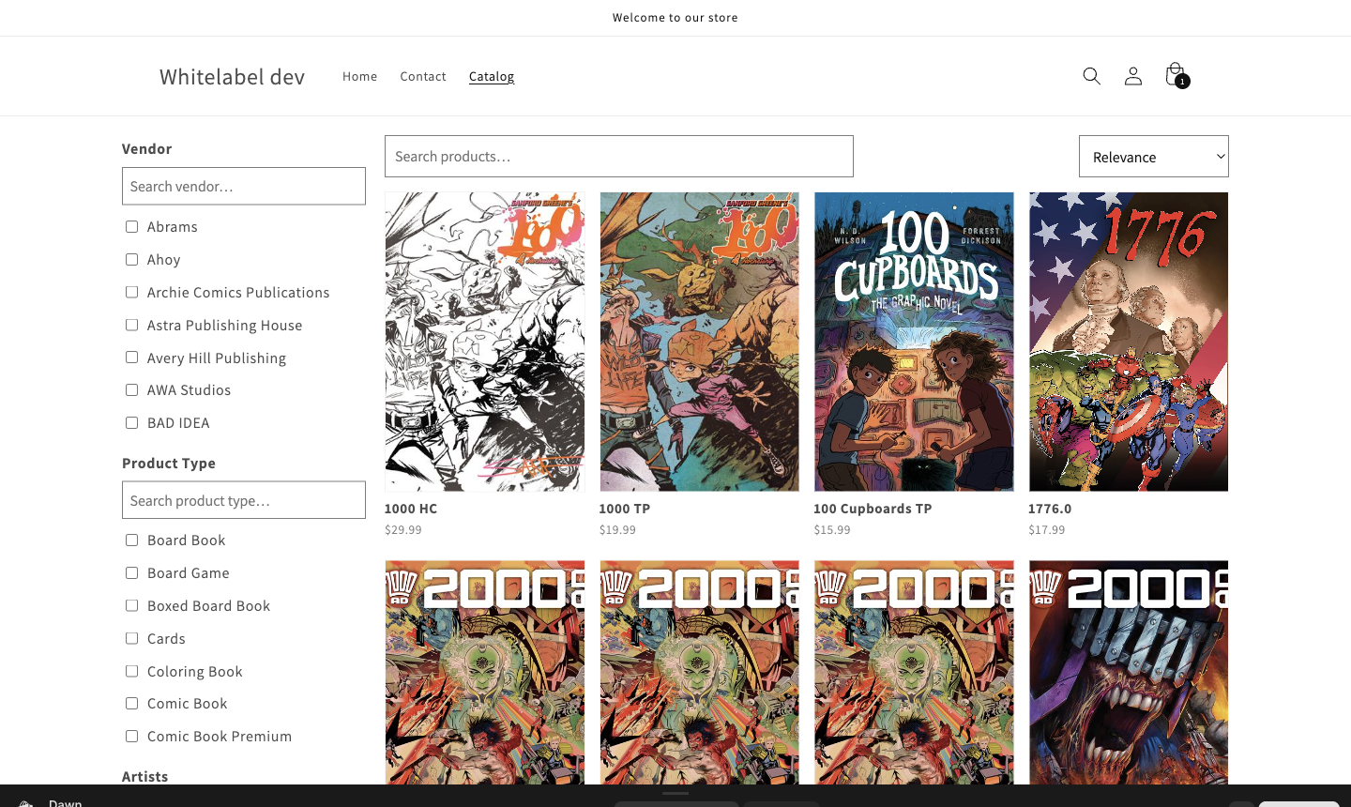Click the Whitelabel dev store logo
Screen dimensions: 1351x807
tap(232, 77)
